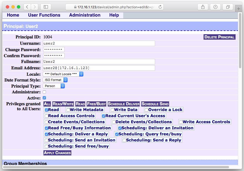Uncheck Read Free/Busy Information

(46, 128)
